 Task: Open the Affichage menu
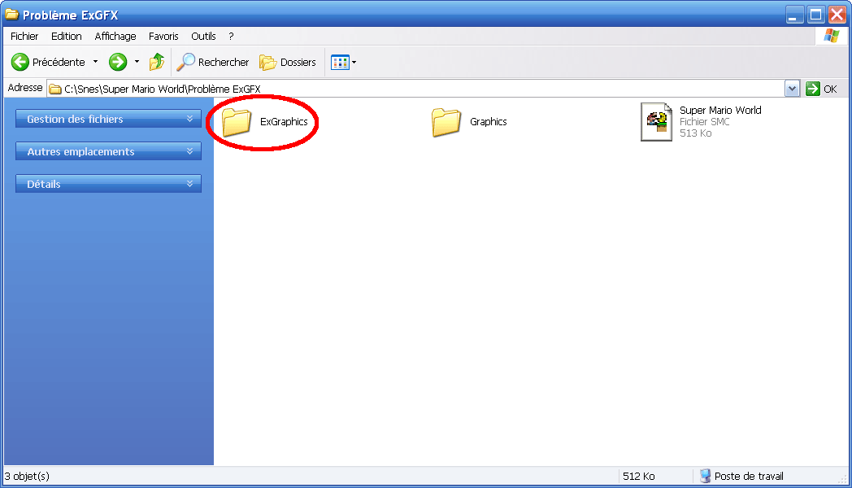[x=115, y=37]
